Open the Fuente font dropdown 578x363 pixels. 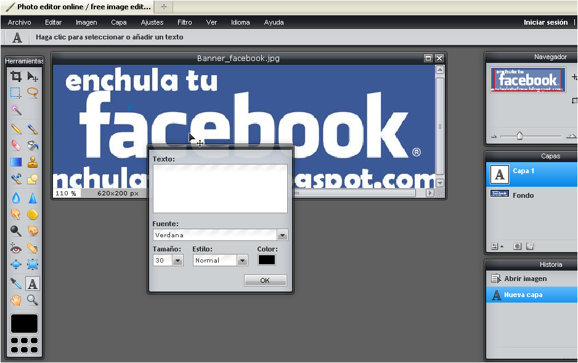tap(282, 235)
